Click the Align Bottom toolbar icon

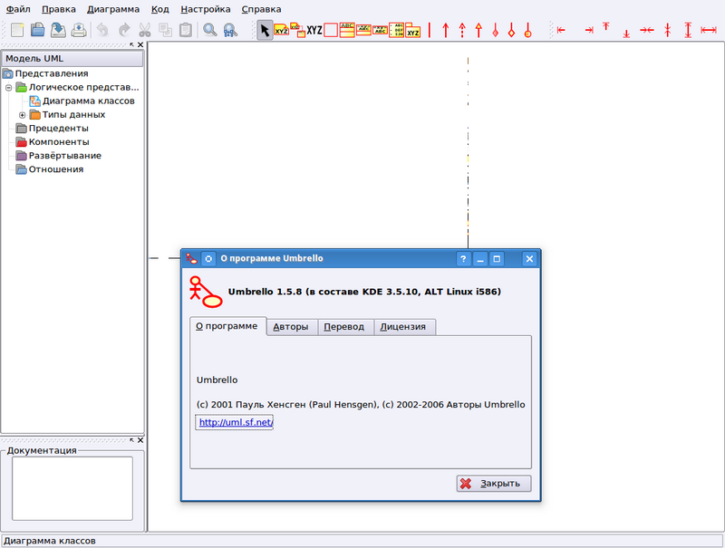coord(626,34)
